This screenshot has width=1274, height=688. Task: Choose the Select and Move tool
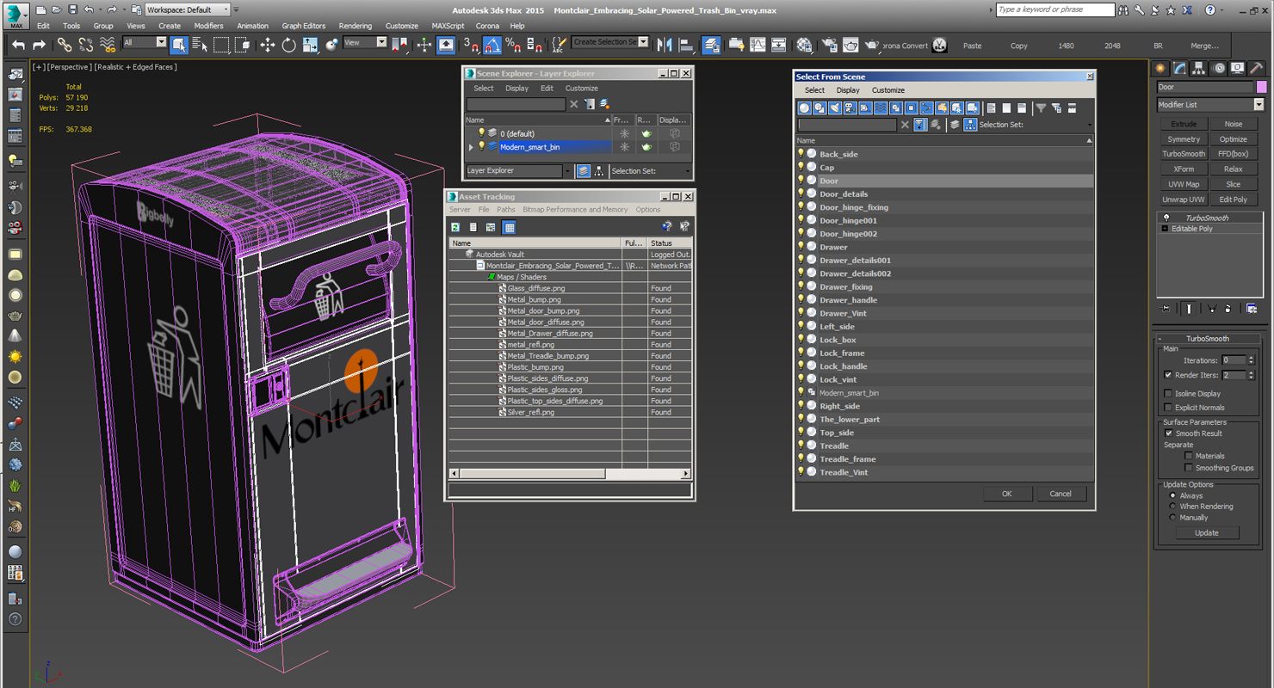(267, 45)
